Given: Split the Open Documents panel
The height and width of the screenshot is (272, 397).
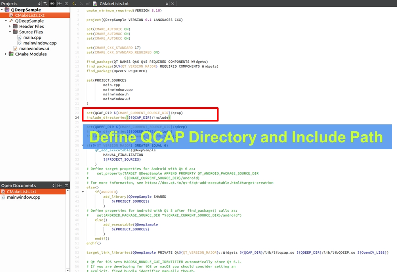Looking at the screenshot, I should click(59, 186).
